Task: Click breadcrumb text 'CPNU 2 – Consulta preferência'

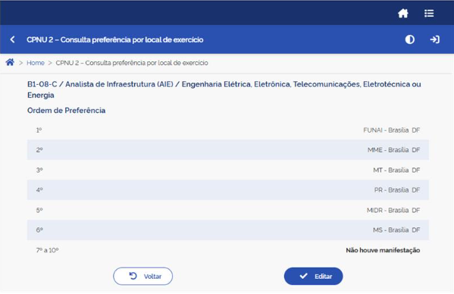Action: pos(132,63)
